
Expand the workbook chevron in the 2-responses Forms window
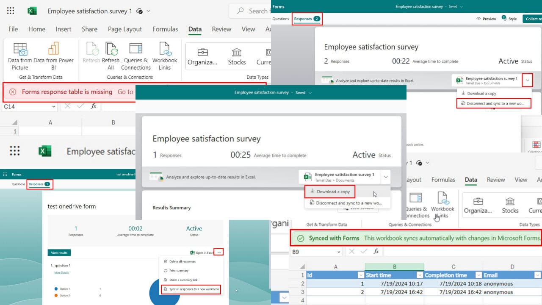click(x=527, y=80)
